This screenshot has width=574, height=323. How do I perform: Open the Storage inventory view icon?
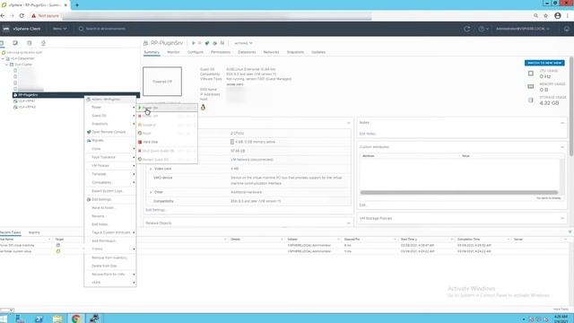pos(30,43)
